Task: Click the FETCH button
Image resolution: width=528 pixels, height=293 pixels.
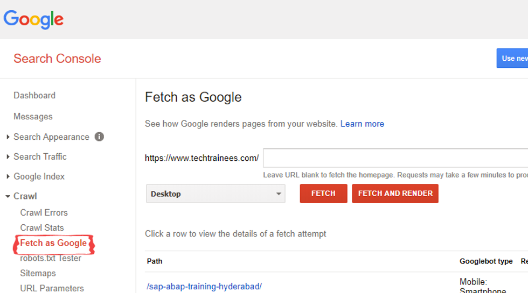Action: pos(323,194)
